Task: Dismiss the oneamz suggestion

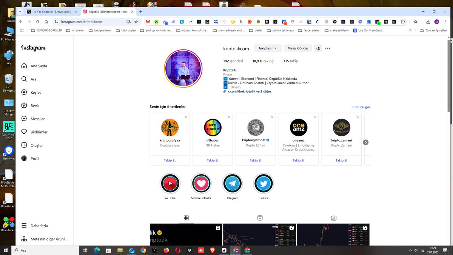Action: (x=315, y=117)
